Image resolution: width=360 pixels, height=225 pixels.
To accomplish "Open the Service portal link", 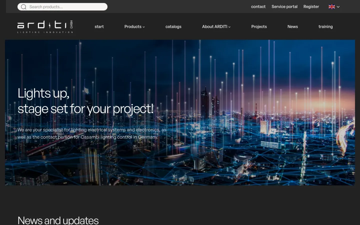I will 284,6.
